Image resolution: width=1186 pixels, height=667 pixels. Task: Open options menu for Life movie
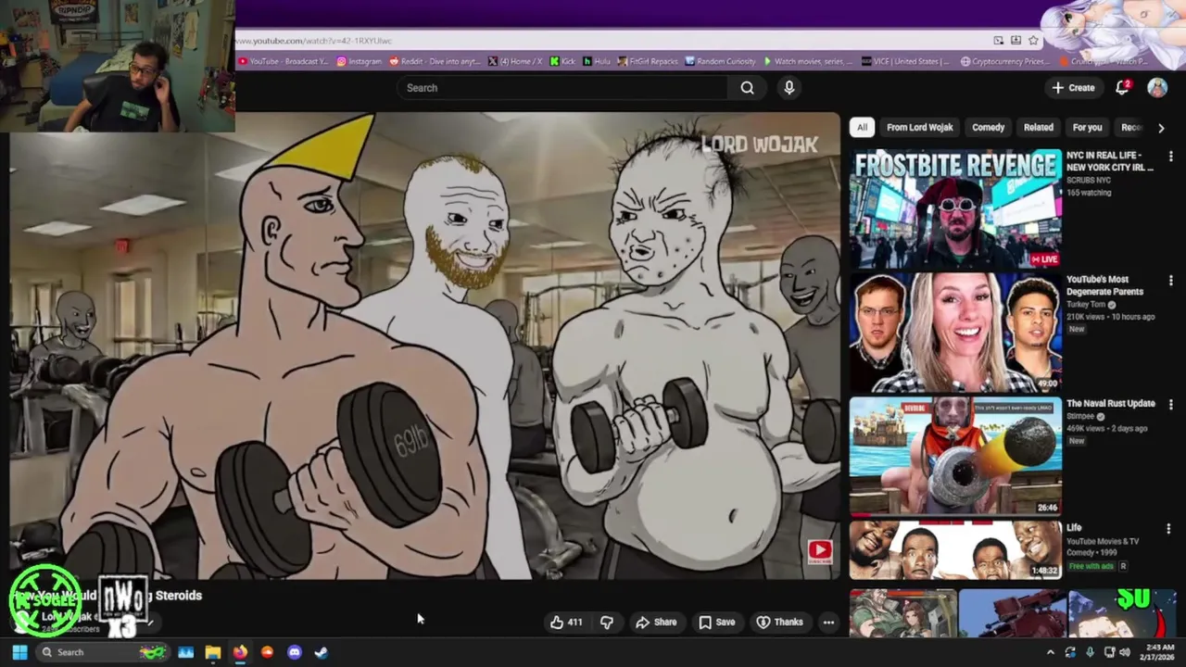(x=1168, y=529)
